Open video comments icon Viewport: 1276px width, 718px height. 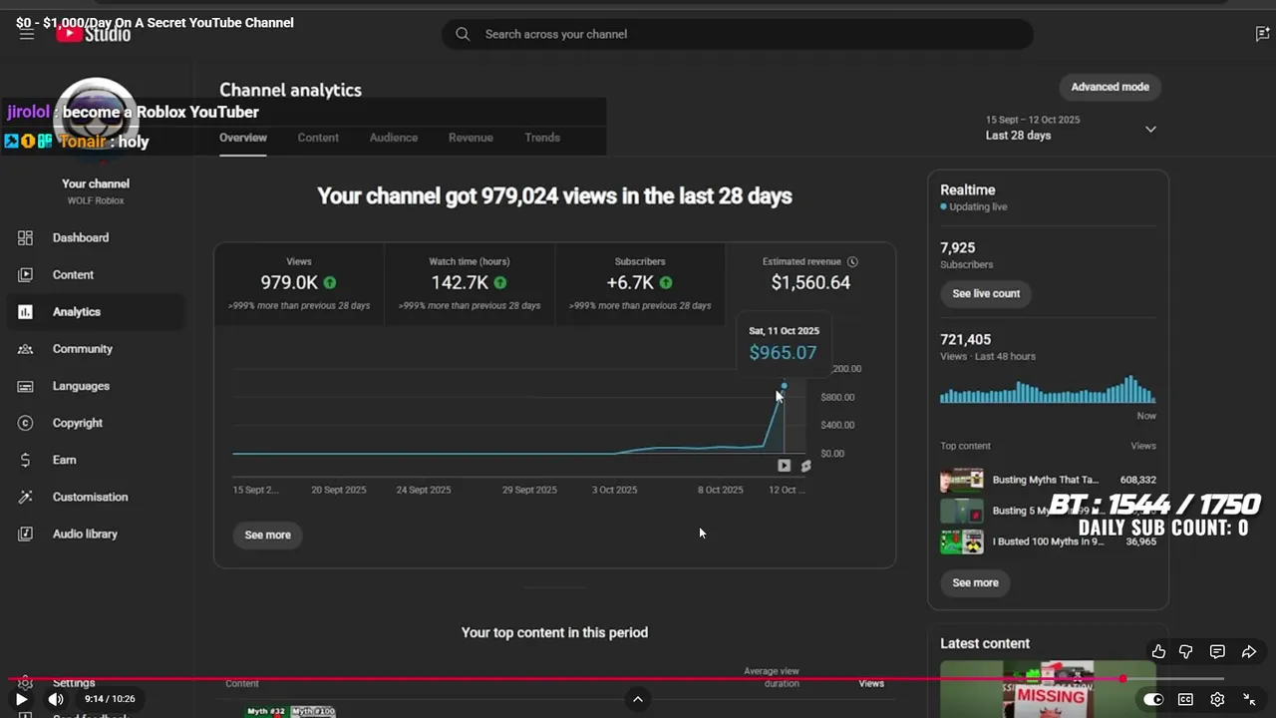pyautogui.click(x=1217, y=651)
